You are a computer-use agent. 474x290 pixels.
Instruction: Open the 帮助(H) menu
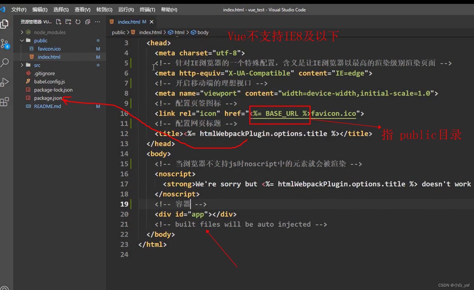click(169, 10)
